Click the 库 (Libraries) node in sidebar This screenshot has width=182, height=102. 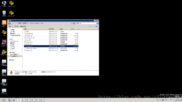click(11, 39)
